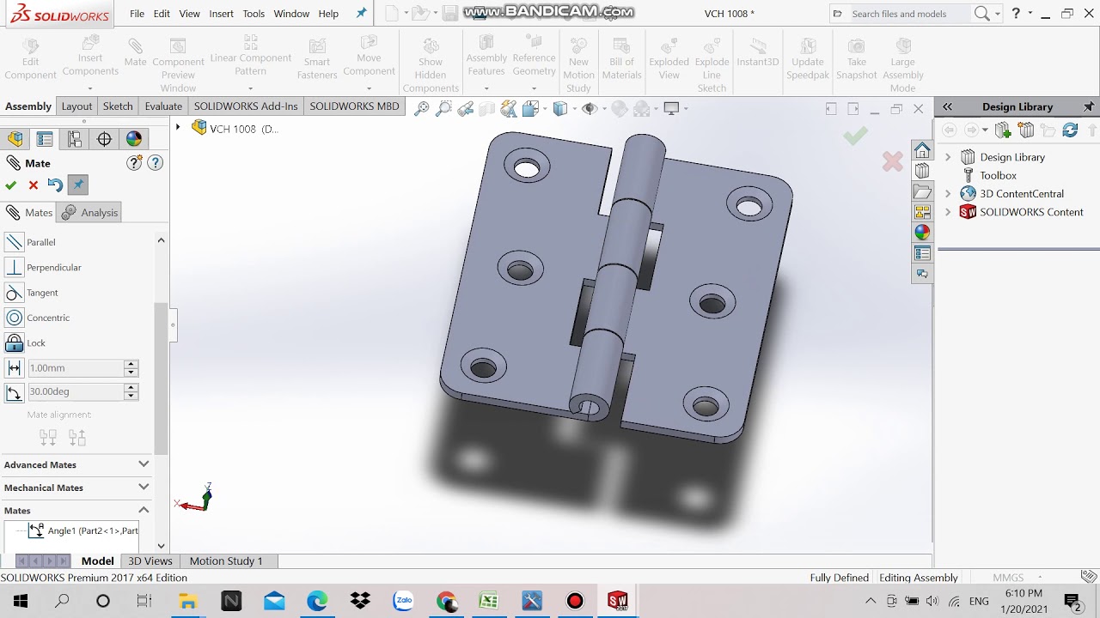
Task: Open the DisplayManager appearance sphere tab
Action: 133,139
